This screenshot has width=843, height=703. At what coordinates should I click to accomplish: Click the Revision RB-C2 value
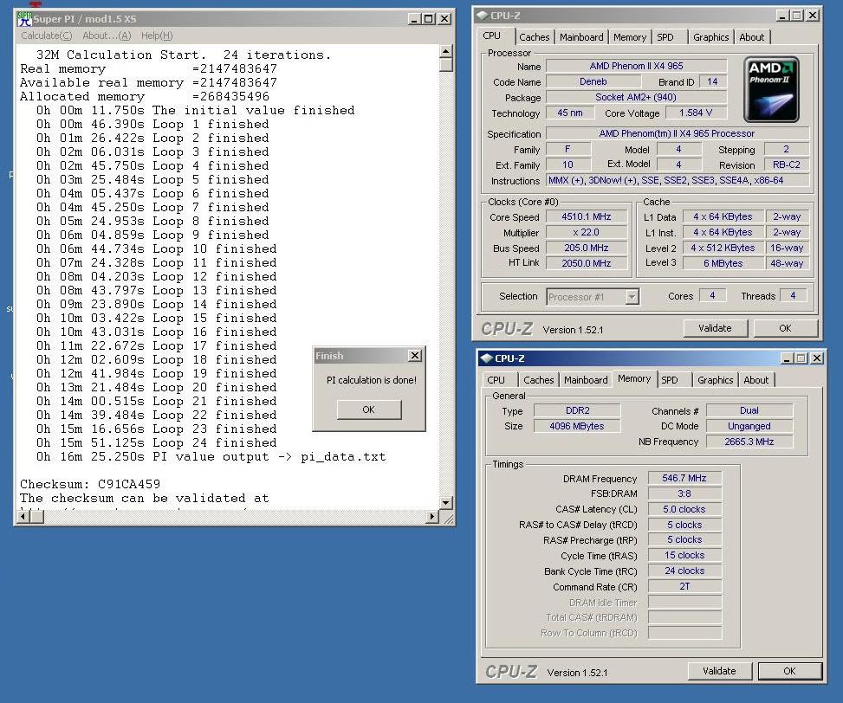coord(786,164)
